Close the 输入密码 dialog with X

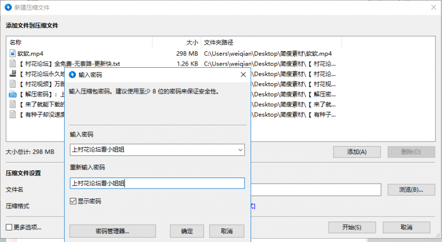tap(243, 74)
